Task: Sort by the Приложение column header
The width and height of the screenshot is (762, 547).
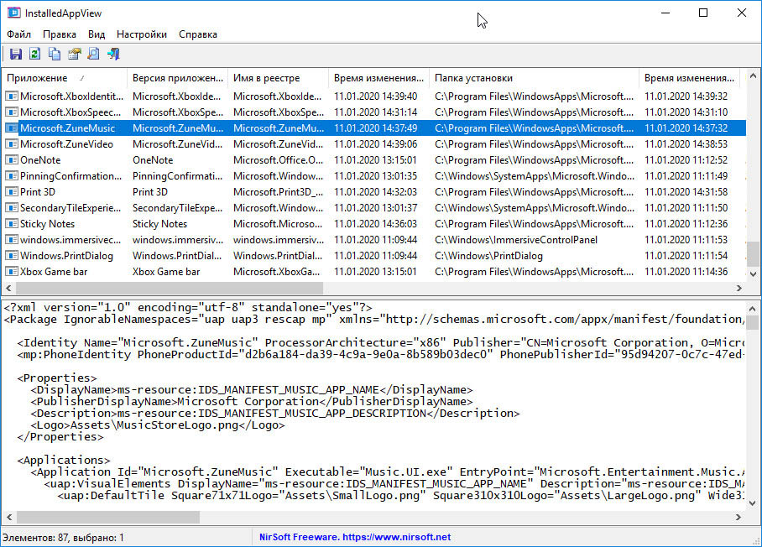Action: click(64, 78)
